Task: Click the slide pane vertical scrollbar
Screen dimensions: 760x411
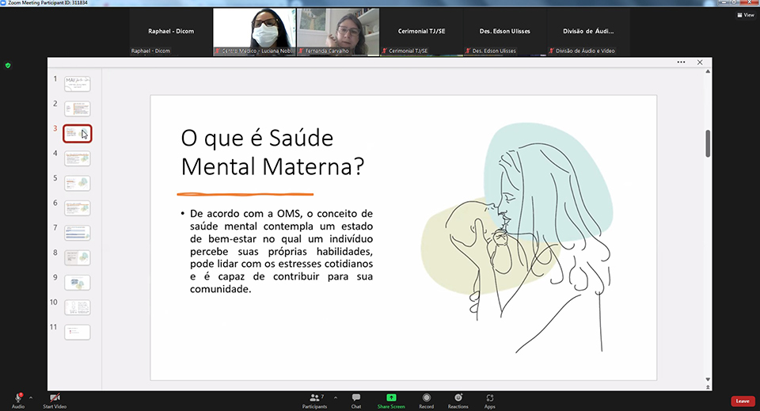Action: click(x=708, y=143)
